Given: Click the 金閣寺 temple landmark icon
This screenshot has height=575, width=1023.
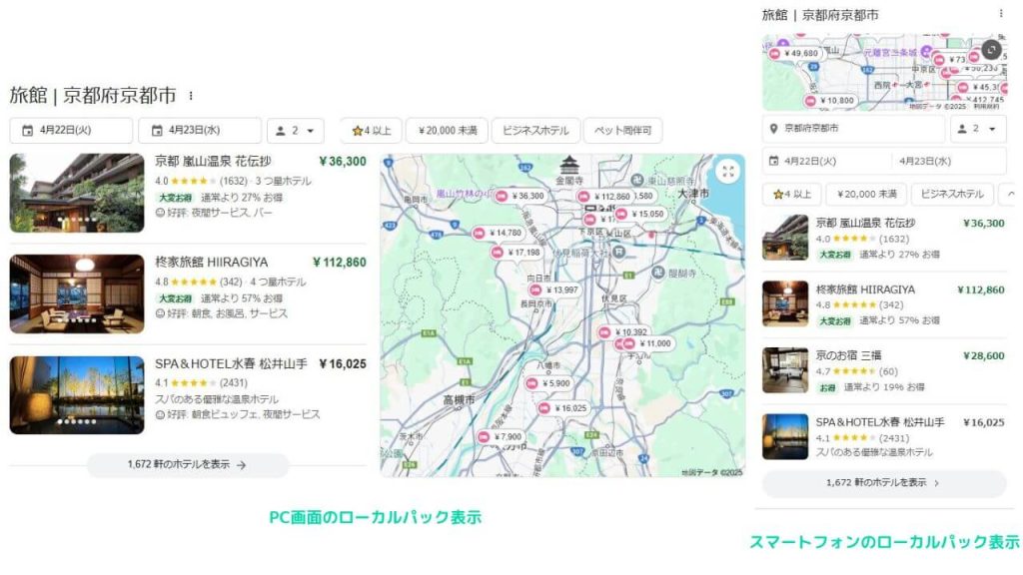Looking at the screenshot, I should pos(569,165).
